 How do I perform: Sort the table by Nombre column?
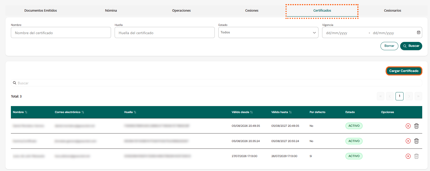click(20, 112)
